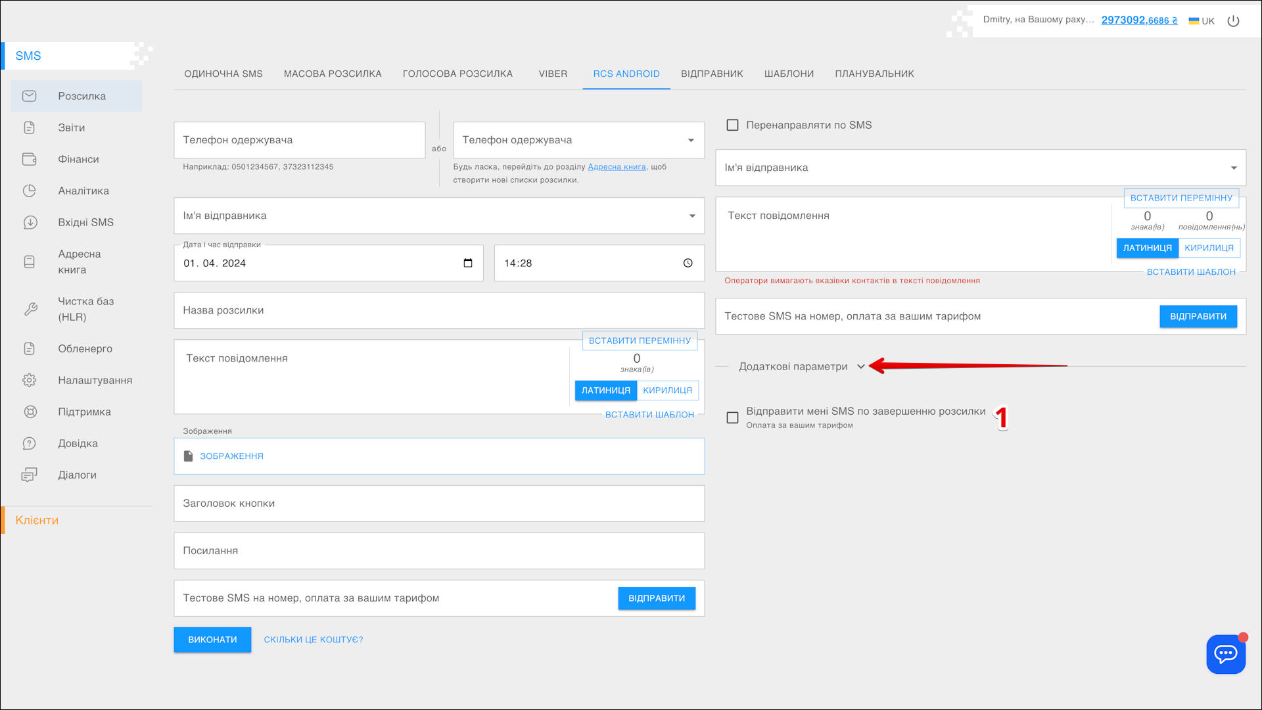Click the clock icon in time field
Viewport: 1262px width, 710px height.
(x=688, y=263)
